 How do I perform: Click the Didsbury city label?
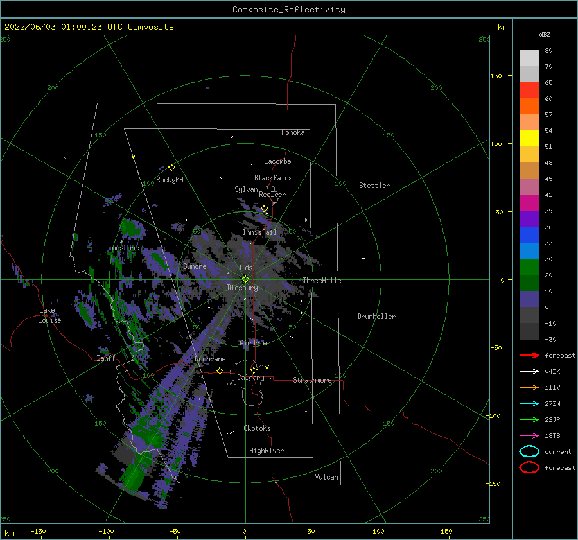[243, 288]
